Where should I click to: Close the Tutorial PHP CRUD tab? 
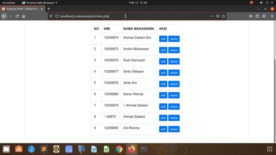tap(42, 9)
